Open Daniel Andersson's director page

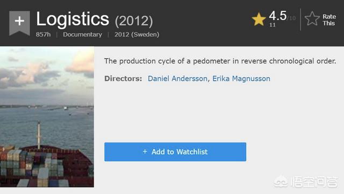pos(177,78)
